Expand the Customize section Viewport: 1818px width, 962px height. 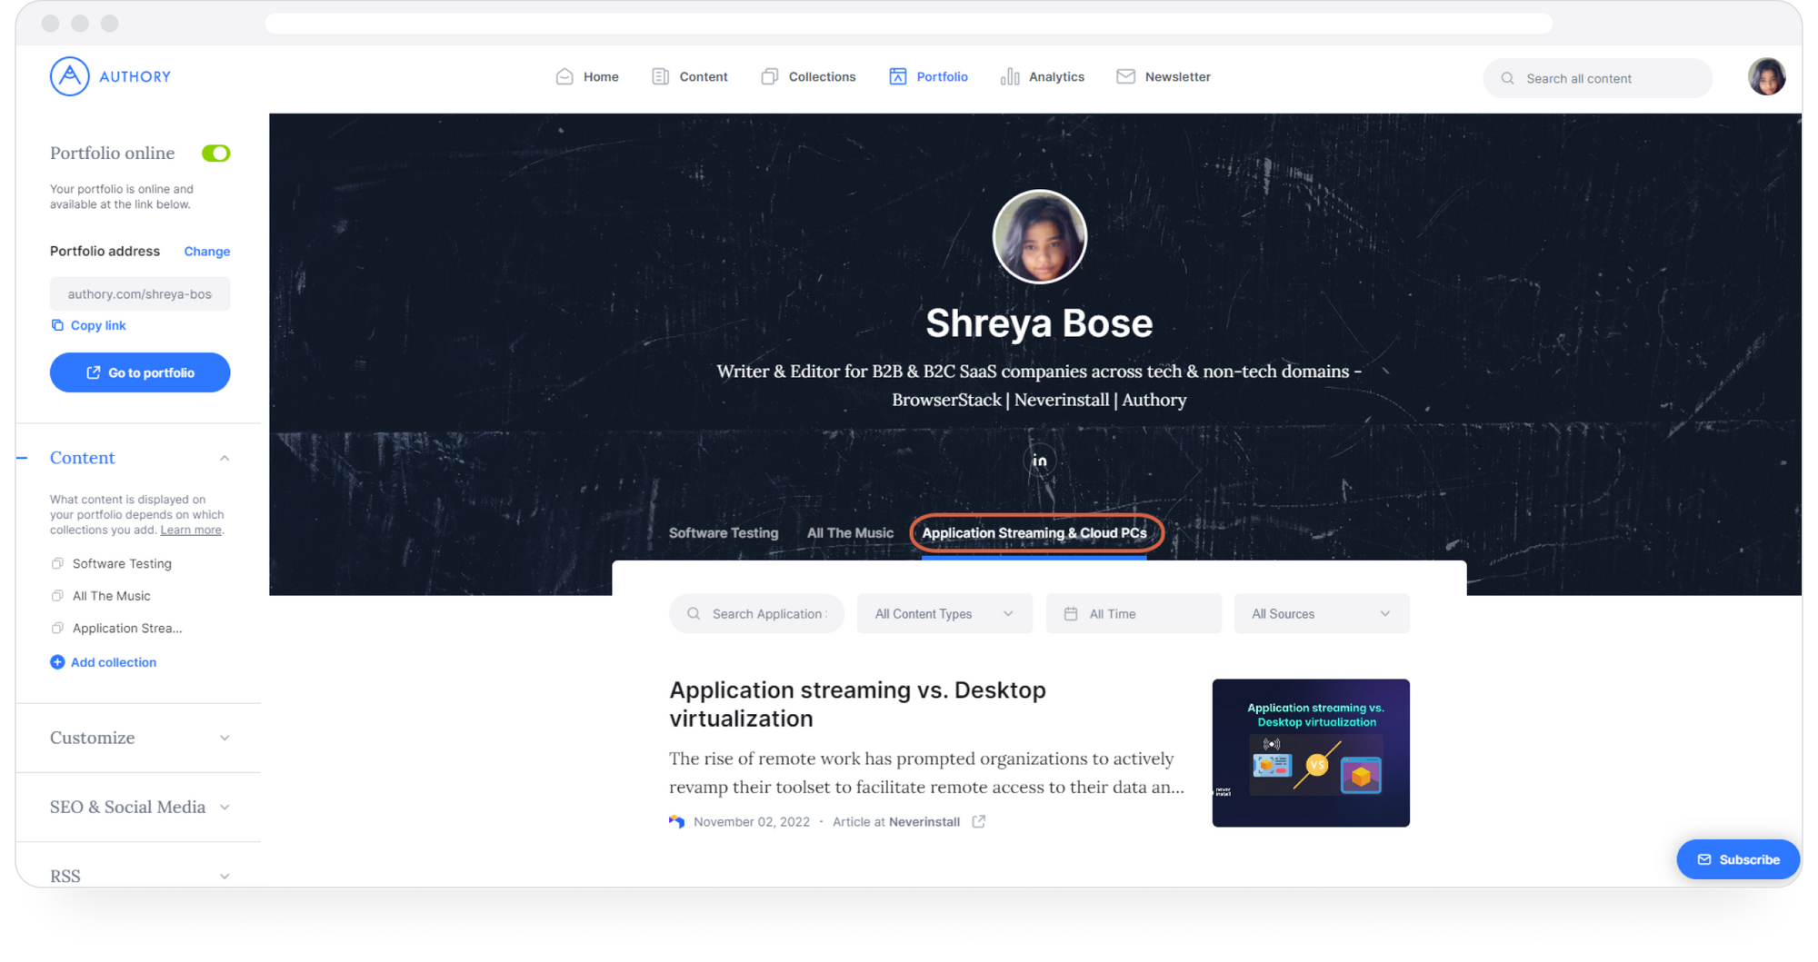(x=225, y=738)
